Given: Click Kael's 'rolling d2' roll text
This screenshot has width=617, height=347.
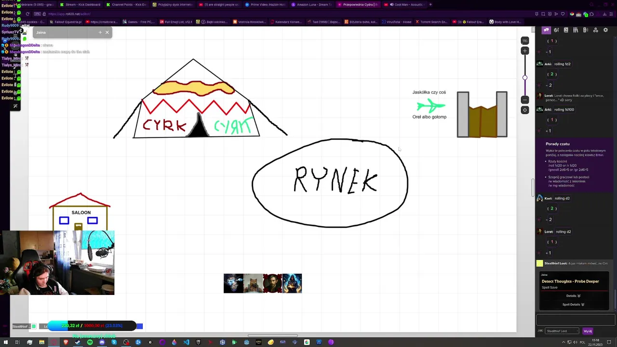Looking at the screenshot, I should 562,198.
